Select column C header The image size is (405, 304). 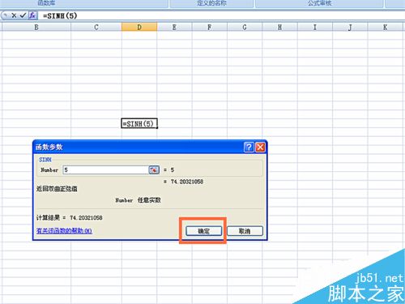pos(96,27)
